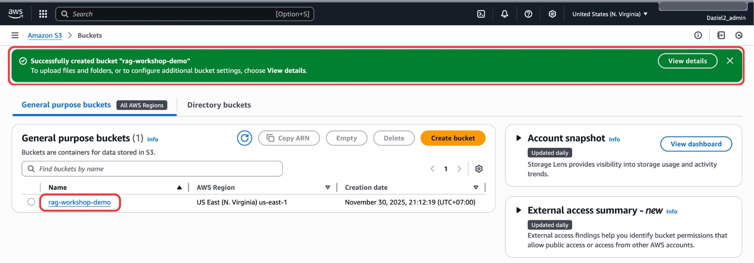Screen dimensions: 754x263
Task: Open the info panel icon beside breadcrumbs
Action: 698,35
